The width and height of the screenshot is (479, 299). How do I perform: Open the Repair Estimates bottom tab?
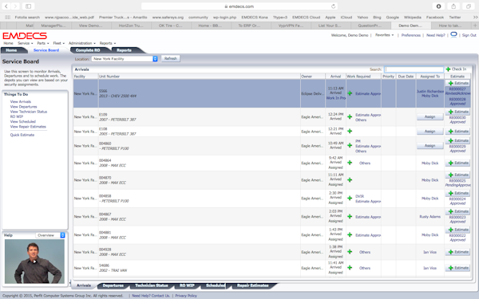pyautogui.click(x=252, y=285)
